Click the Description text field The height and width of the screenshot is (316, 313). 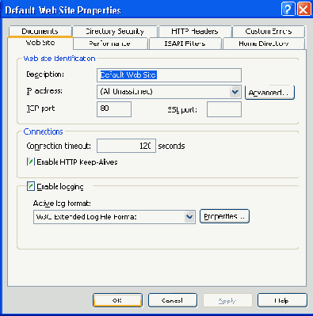pos(169,75)
